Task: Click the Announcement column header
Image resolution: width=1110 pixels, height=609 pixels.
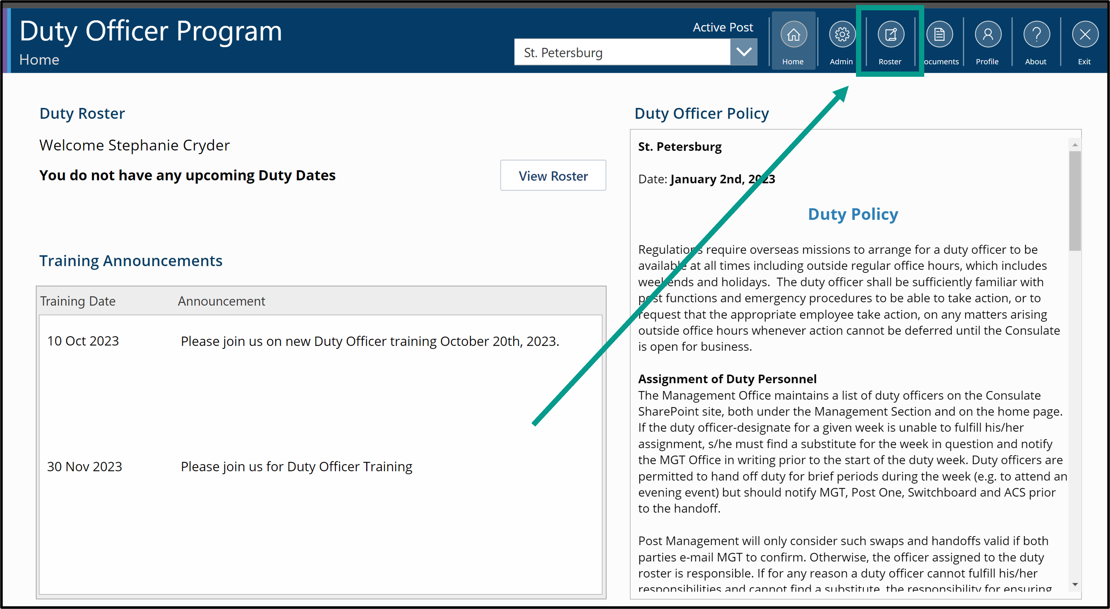Action: tap(221, 301)
